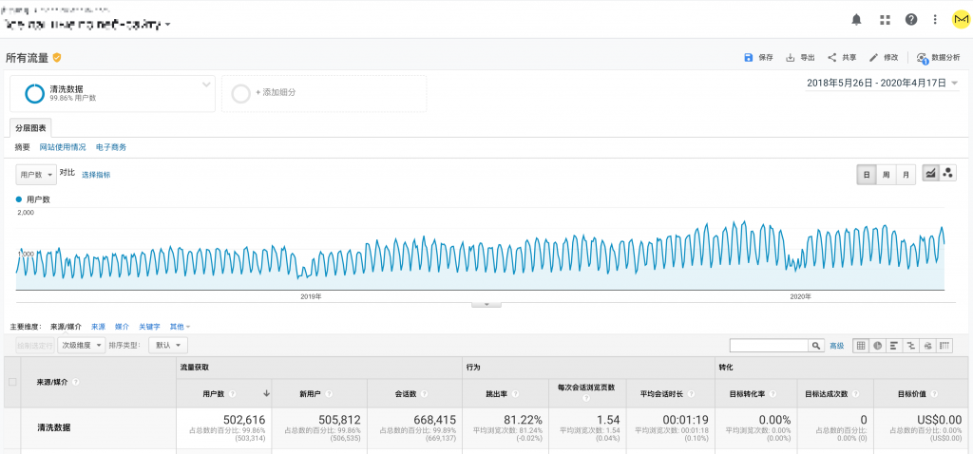
Task: Open the 用户数 metric dropdown
Action: click(x=36, y=174)
